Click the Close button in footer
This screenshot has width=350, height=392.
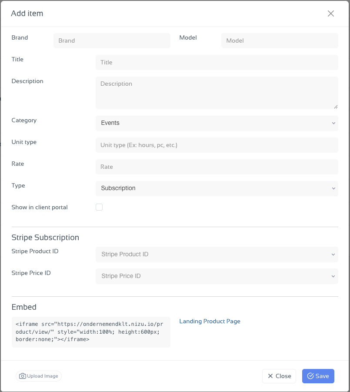(279, 376)
